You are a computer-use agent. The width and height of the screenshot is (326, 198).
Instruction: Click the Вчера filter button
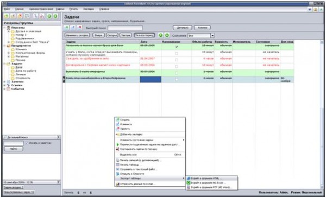click(x=98, y=35)
